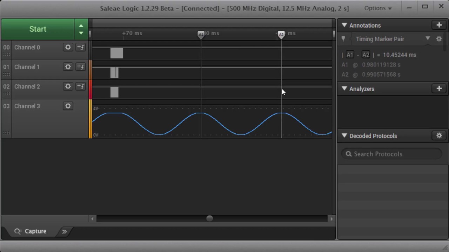449x252 pixels.
Task: Collapse the Analyzers panel
Action: (x=344, y=89)
